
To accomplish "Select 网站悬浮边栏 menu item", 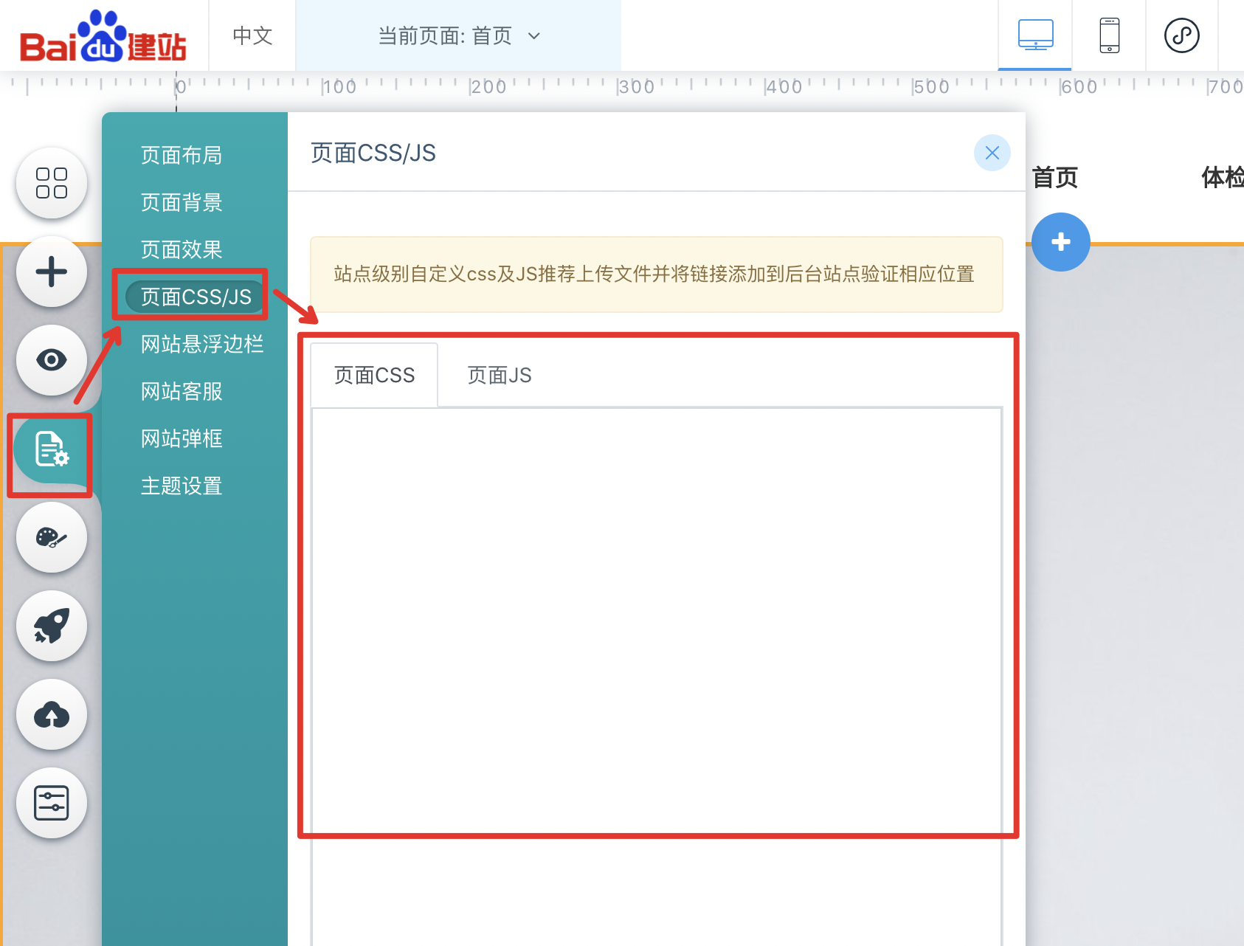I will 202,344.
